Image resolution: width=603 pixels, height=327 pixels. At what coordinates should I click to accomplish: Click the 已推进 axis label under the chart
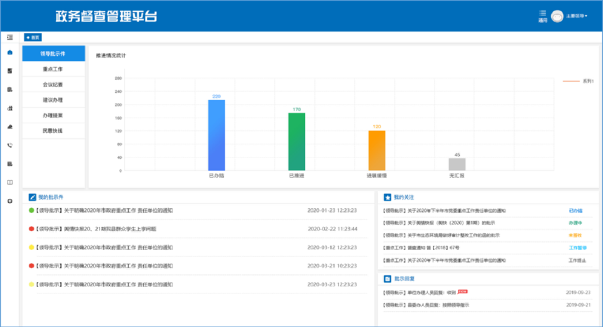tap(297, 175)
